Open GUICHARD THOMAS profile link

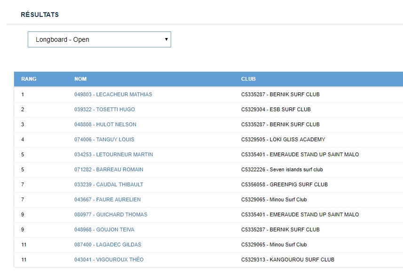(111, 214)
